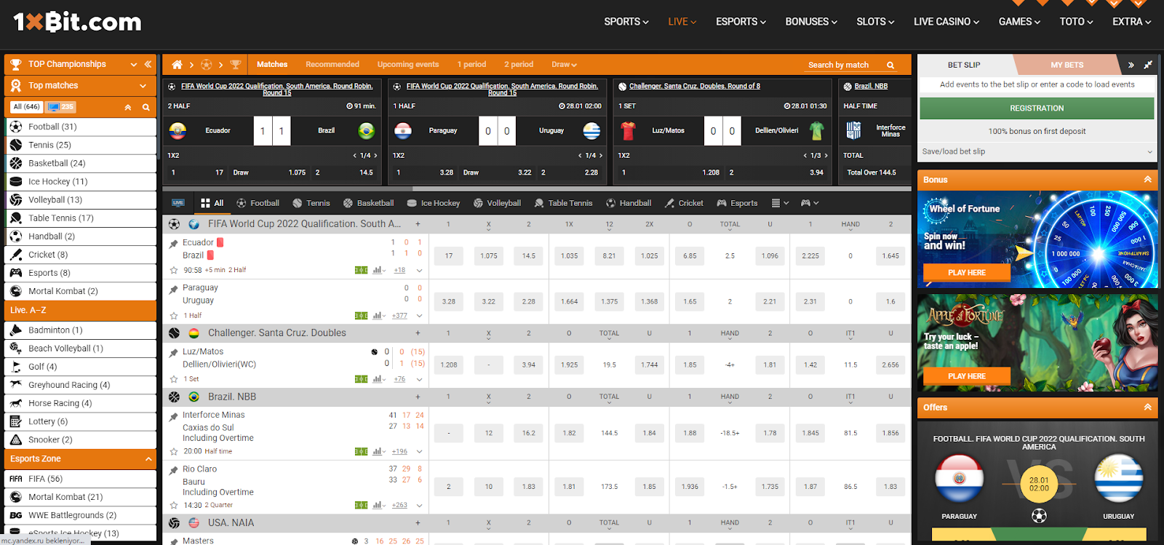Collapse the left sidebar with the double-arrow icon
The height and width of the screenshot is (545, 1164).
point(148,64)
